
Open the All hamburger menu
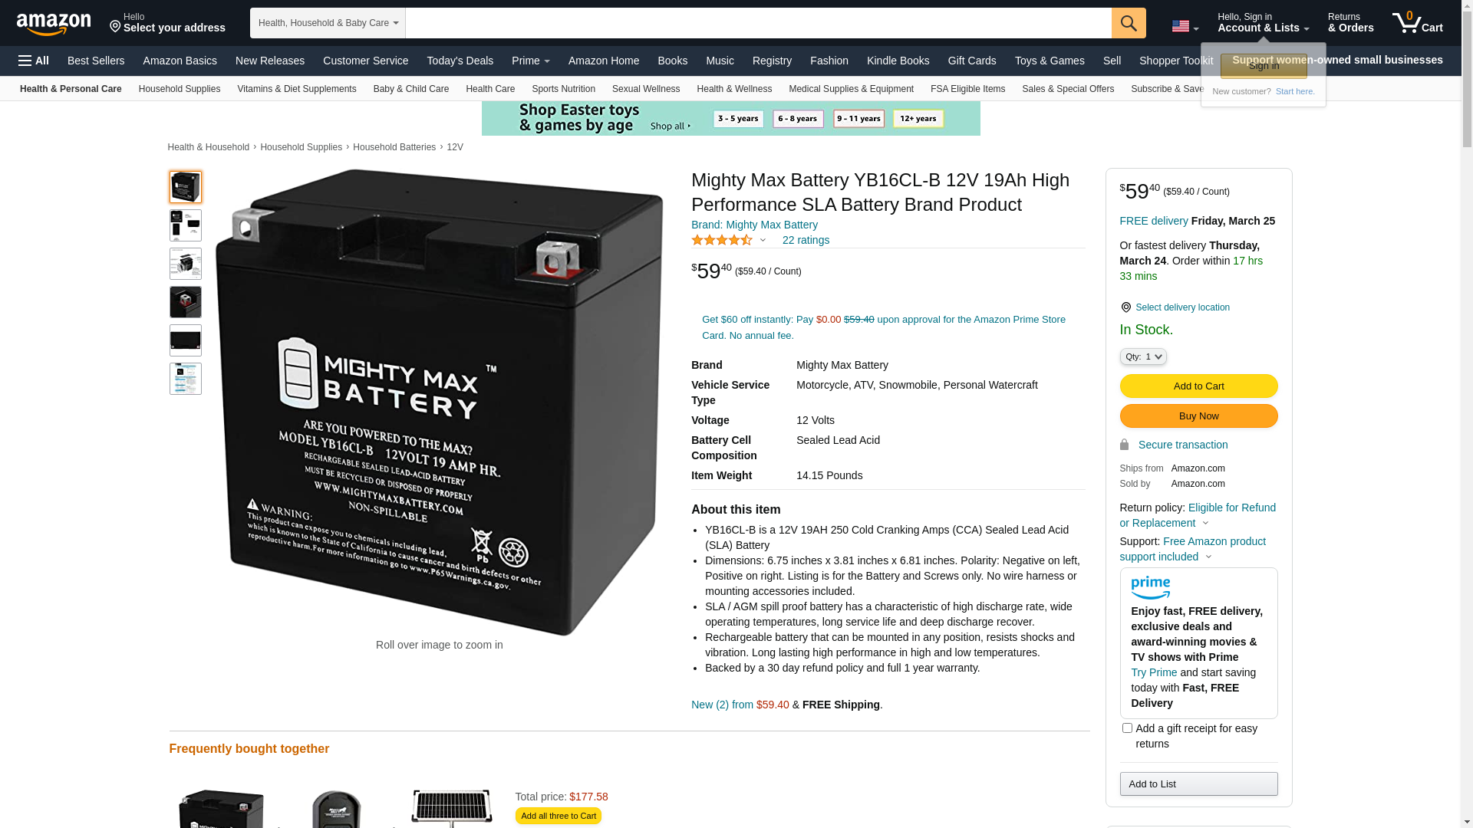click(34, 61)
